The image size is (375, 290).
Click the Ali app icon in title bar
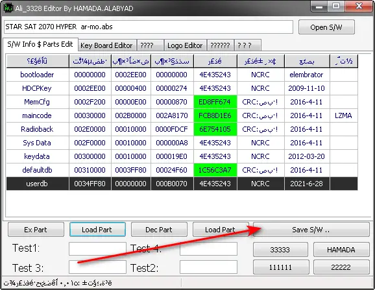coord(8,8)
